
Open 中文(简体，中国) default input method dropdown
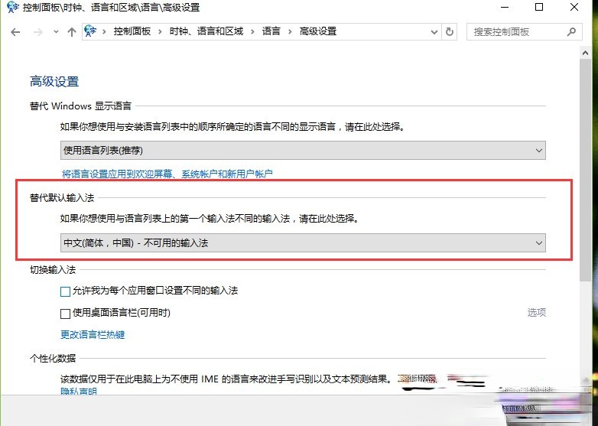tap(303, 243)
